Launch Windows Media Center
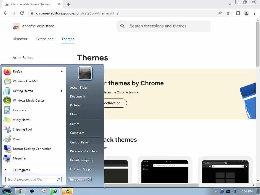The width and height of the screenshot is (260, 195). pos(34,101)
